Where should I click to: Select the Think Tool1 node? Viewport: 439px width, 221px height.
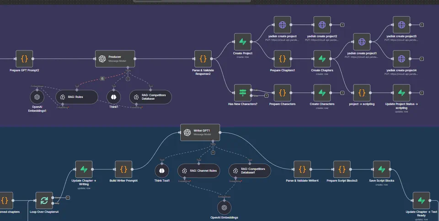click(162, 171)
